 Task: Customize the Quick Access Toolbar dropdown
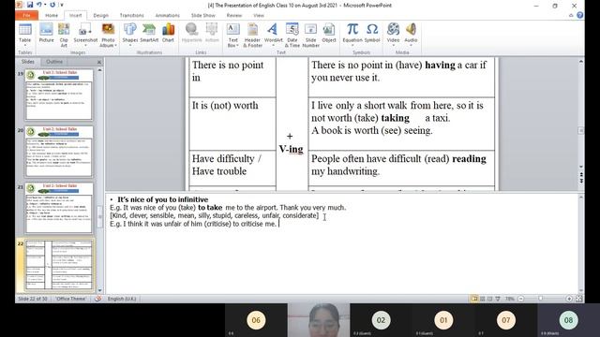click(x=62, y=6)
